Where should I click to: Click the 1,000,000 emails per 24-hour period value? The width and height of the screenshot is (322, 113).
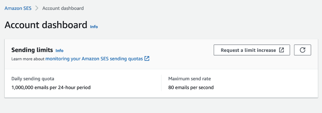(51, 88)
